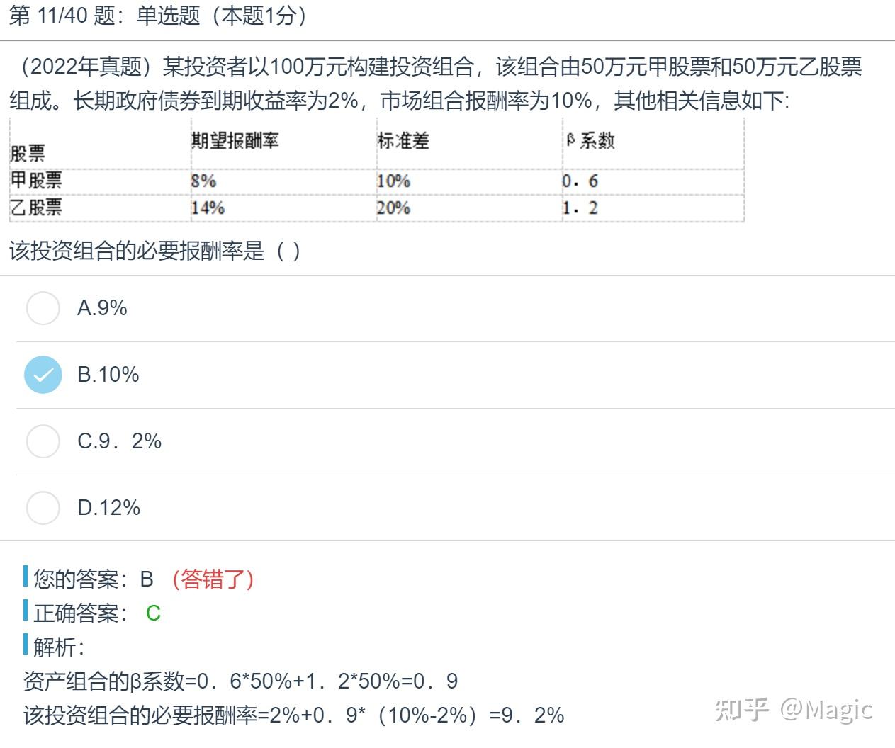Viewport: 895px width, 748px height.
Task: Click the blue checkmark icon on option B
Action: pos(43,375)
